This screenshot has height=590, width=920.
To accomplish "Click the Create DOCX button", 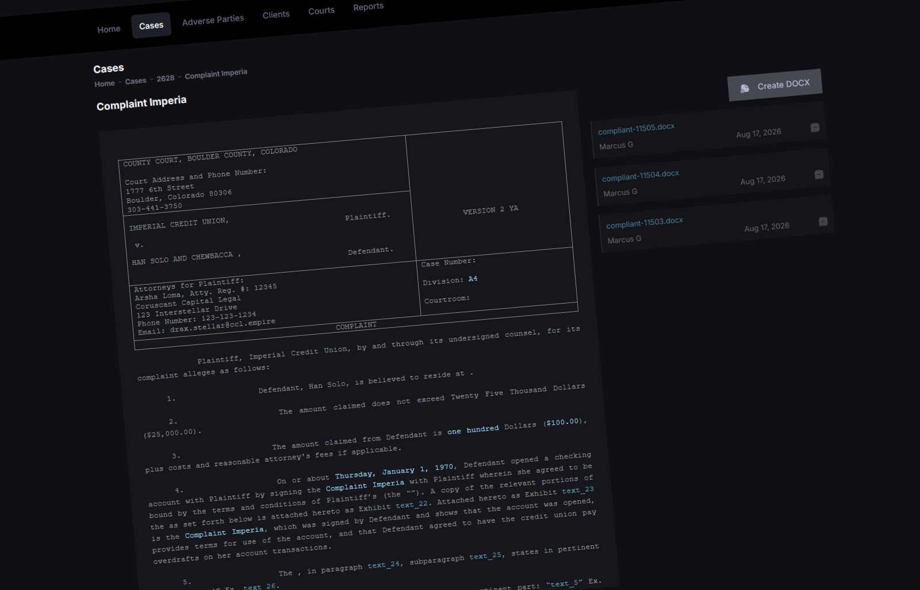I will point(775,85).
